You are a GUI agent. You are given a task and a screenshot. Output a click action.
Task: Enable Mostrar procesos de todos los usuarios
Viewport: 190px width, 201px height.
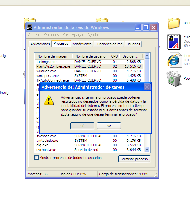click(37, 158)
